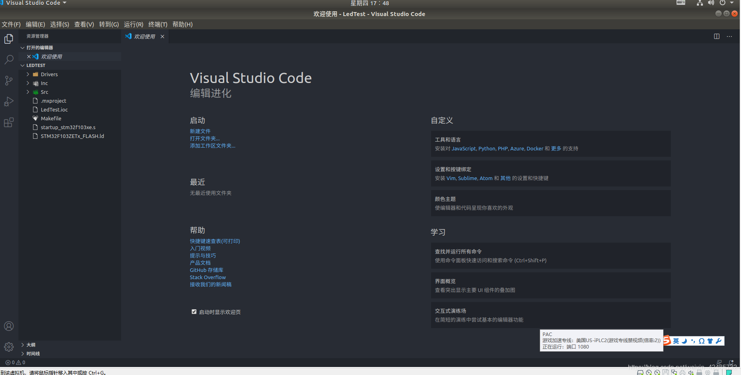Open the 选择(S) menu
Viewport: 741px width, 375px height.
pyautogui.click(x=60, y=24)
